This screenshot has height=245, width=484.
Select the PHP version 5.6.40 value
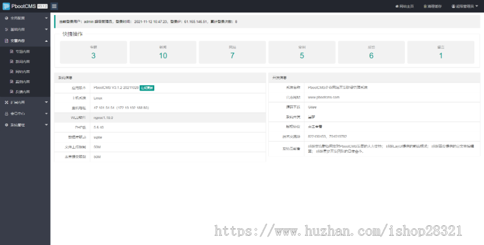(98, 128)
